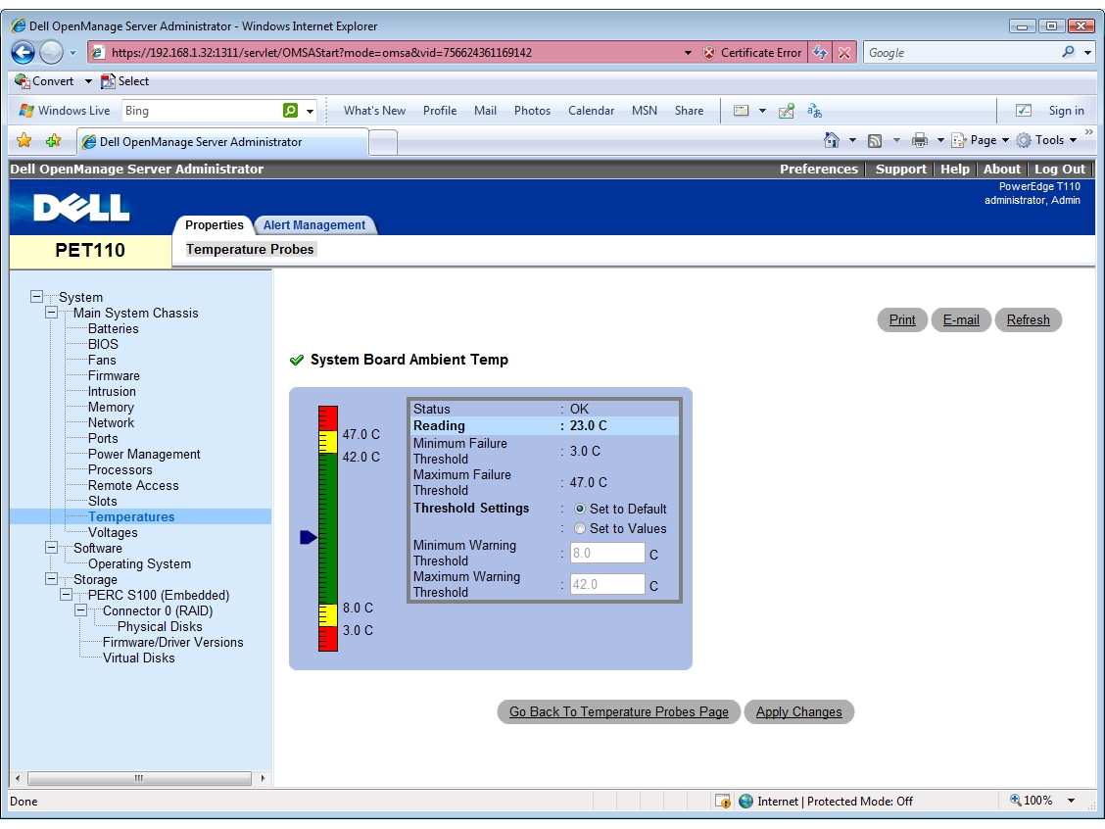The image size is (1105, 829).
Task: Select the Properties tab
Action: pyautogui.click(x=214, y=224)
